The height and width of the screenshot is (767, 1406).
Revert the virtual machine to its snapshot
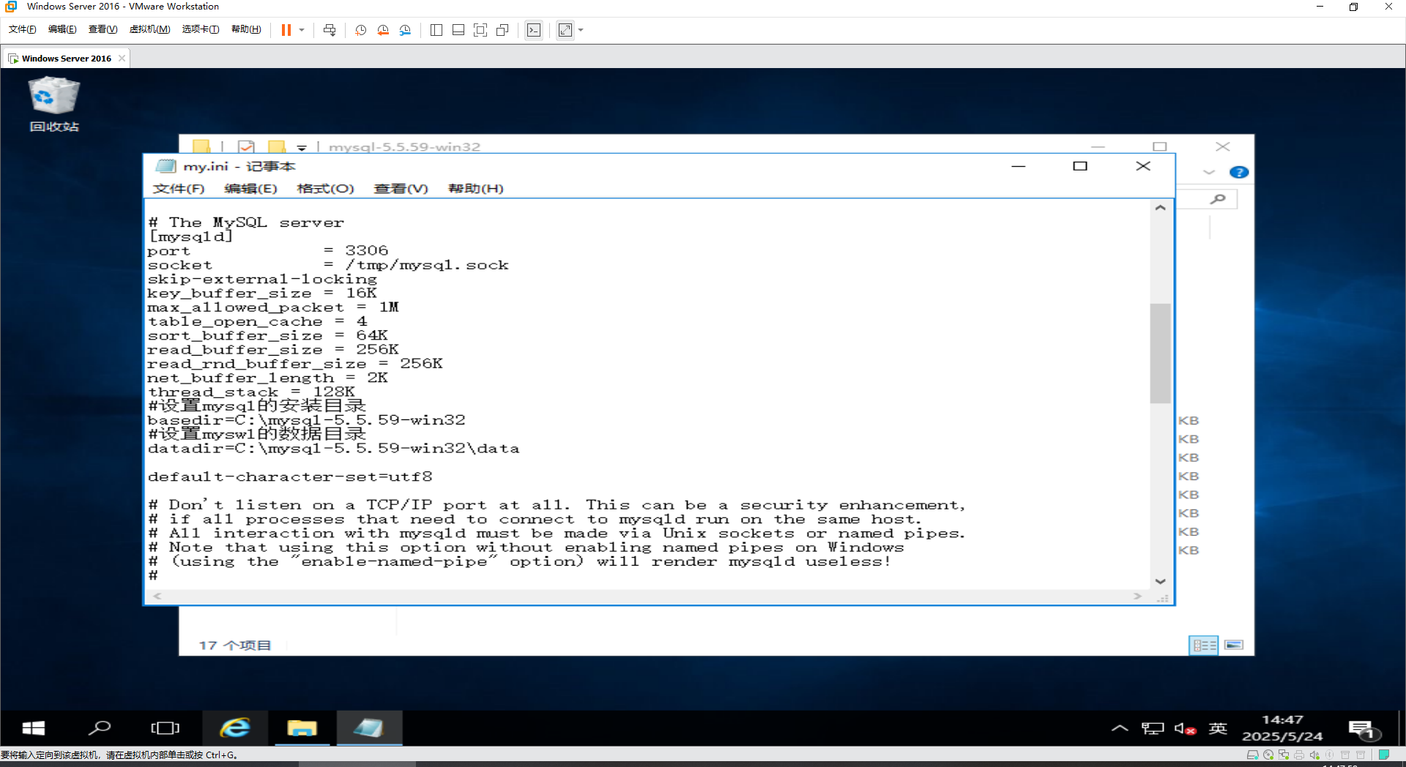point(383,30)
